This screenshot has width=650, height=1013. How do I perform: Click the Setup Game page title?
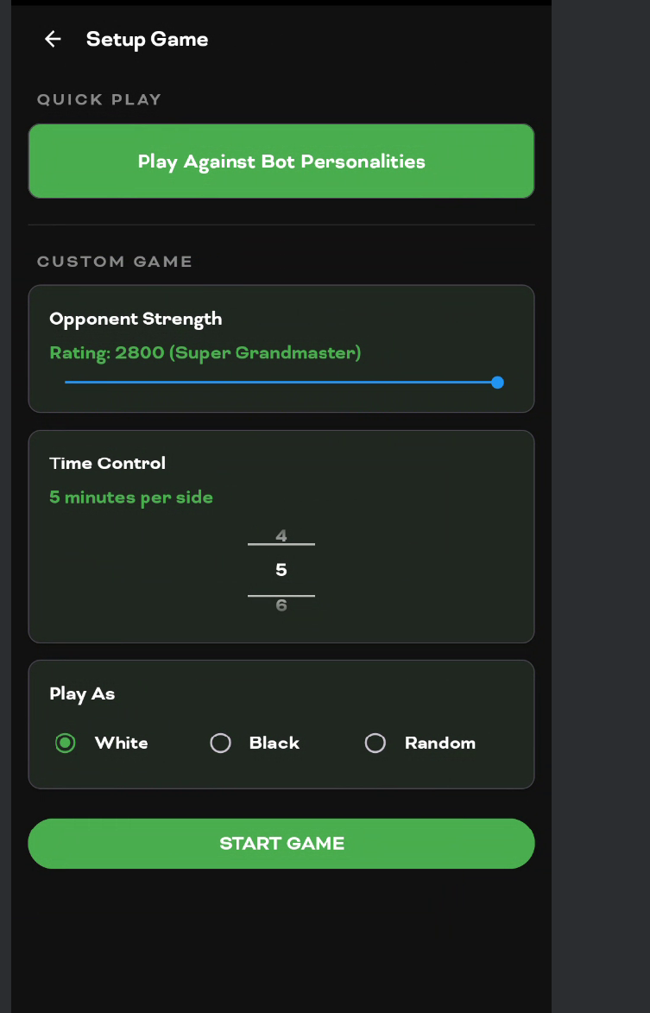(x=147, y=39)
